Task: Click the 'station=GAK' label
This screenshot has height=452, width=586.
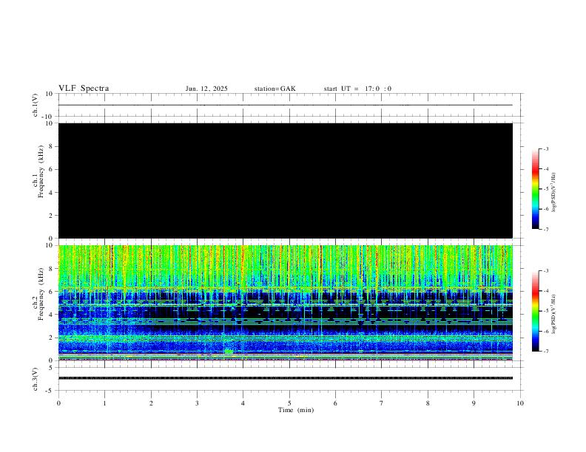Action: tap(275, 89)
